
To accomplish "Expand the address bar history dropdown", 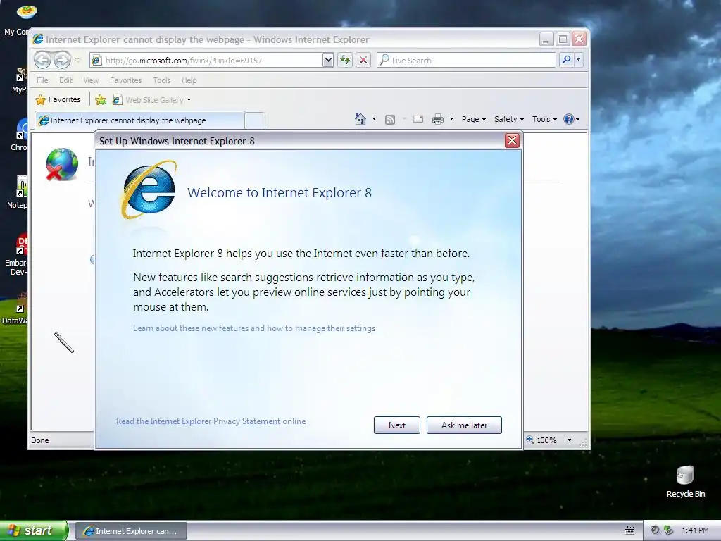I will pos(328,61).
